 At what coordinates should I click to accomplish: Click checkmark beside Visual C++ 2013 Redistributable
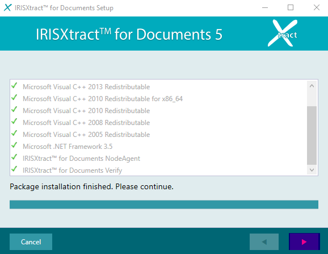pos(14,86)
